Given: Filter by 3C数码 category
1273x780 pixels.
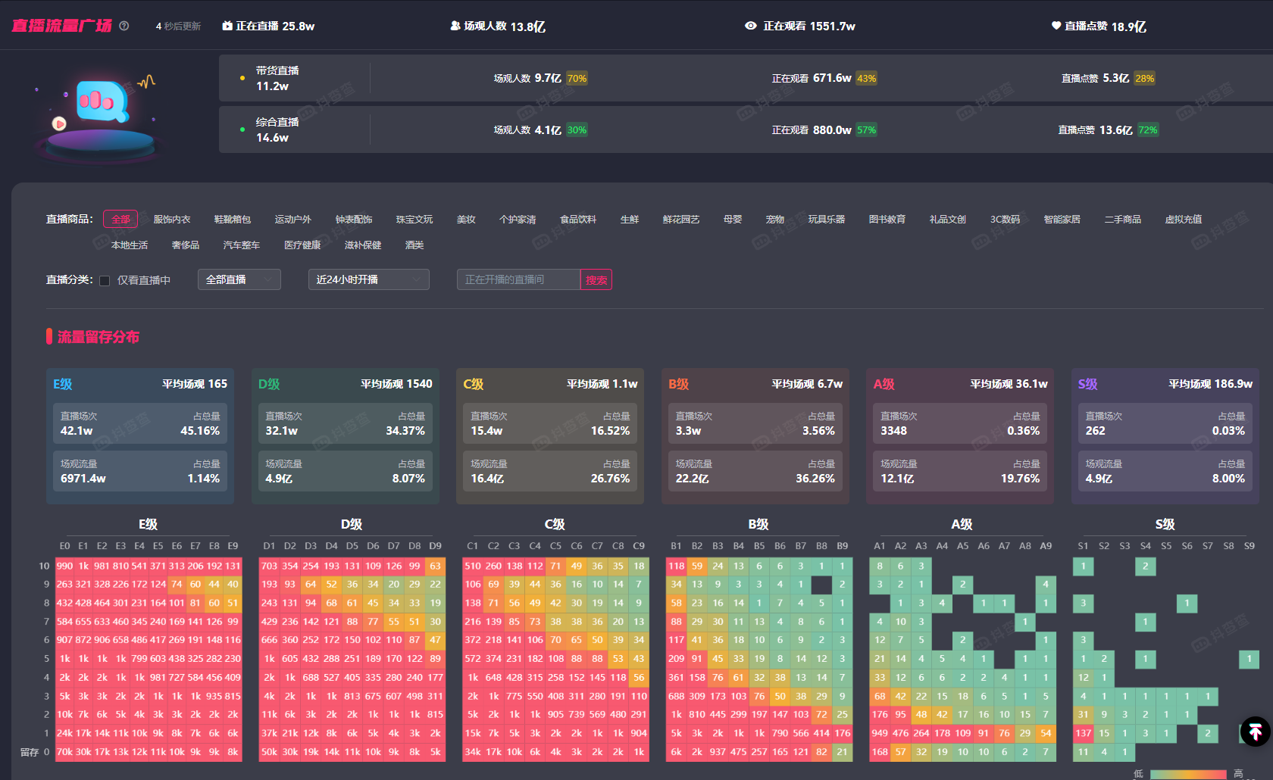Looking at the screenshot, I should coord(1005,219).
